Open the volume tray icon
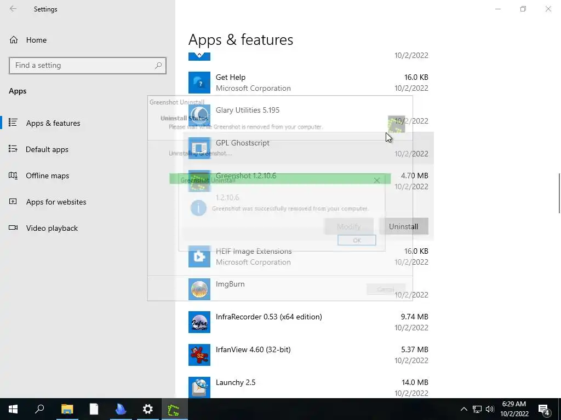 coord(490,409)
